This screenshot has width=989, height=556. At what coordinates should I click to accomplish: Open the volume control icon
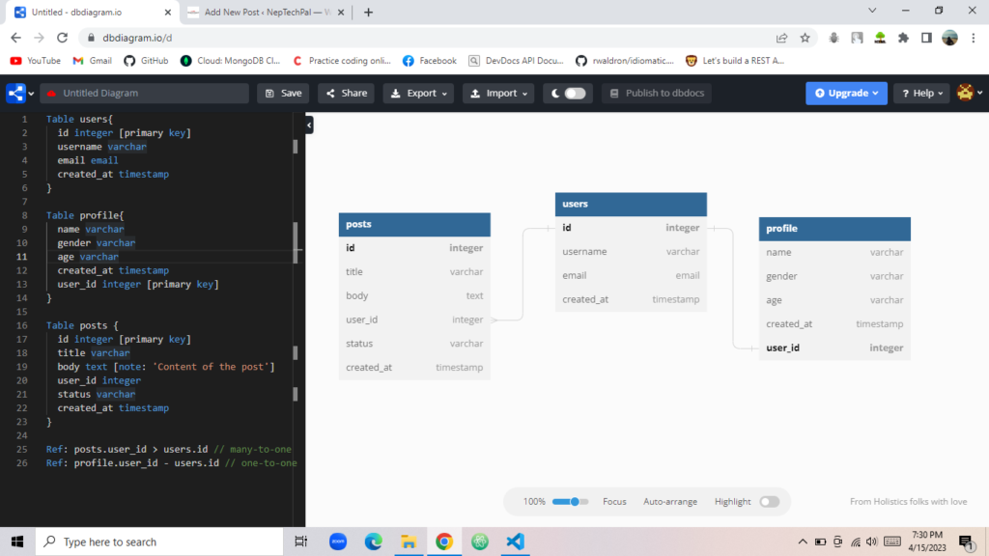872,542
